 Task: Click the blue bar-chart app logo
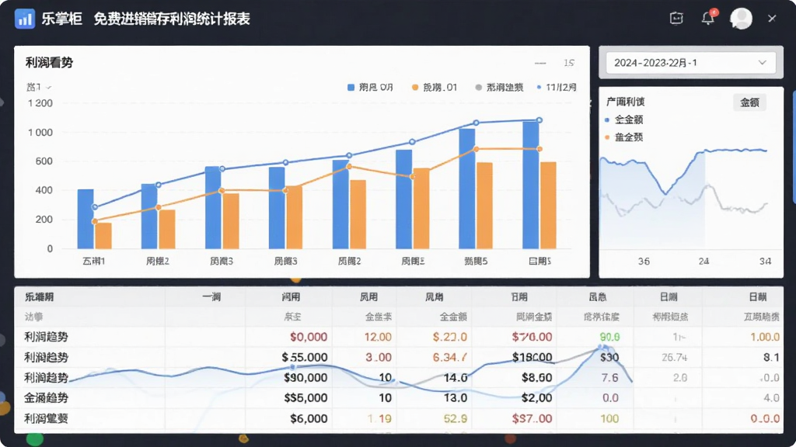click(x=24, y=19)
